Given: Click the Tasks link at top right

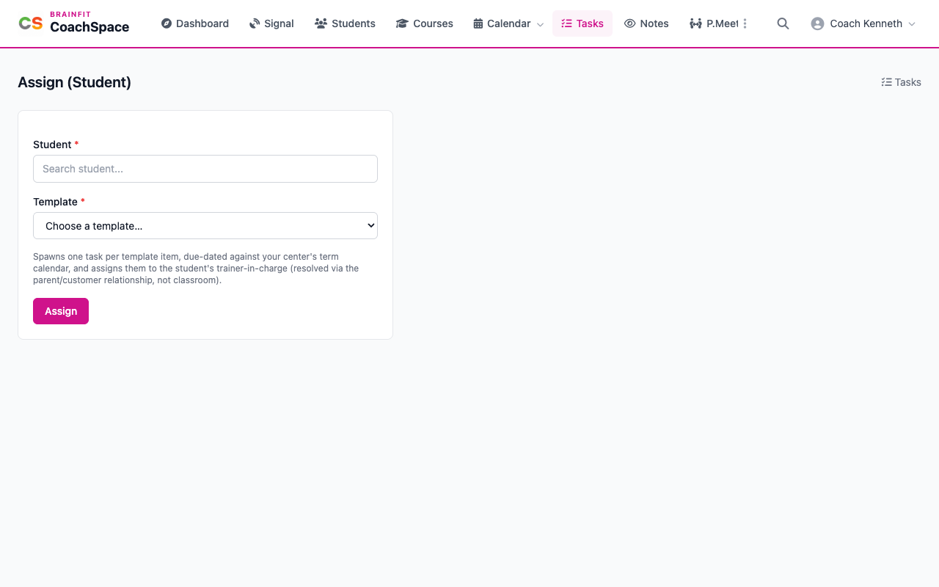Looking at the screenshot, I should 901,82.
